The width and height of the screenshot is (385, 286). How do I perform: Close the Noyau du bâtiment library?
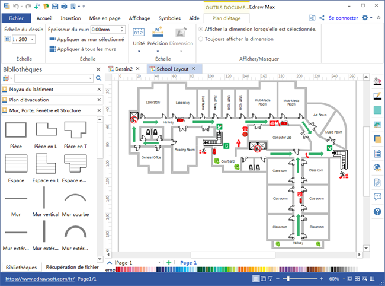point(98,89)
